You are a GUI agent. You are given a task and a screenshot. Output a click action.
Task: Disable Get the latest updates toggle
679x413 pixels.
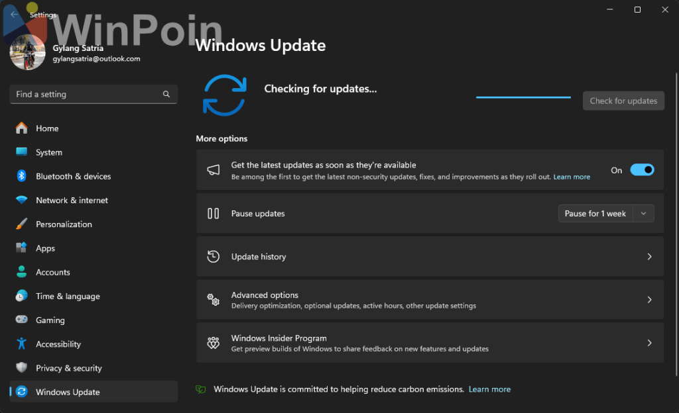pyautogui.click(x=641, y=169)
